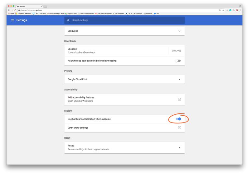Open the Settings hamburger menu
Image resolution: width=249 pixels, height=174 pixels.
(x=13, y=20)
